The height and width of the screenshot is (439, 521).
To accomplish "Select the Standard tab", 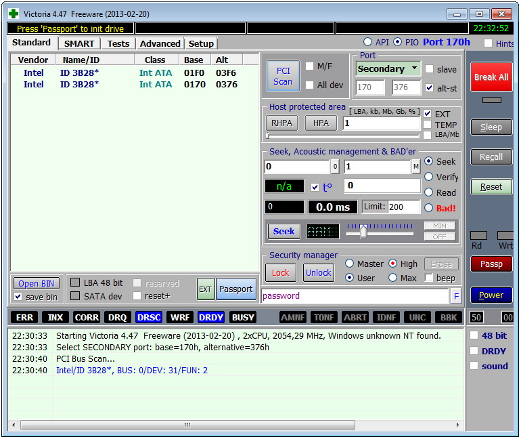I will pyautogui.click(x=32, y=43).
